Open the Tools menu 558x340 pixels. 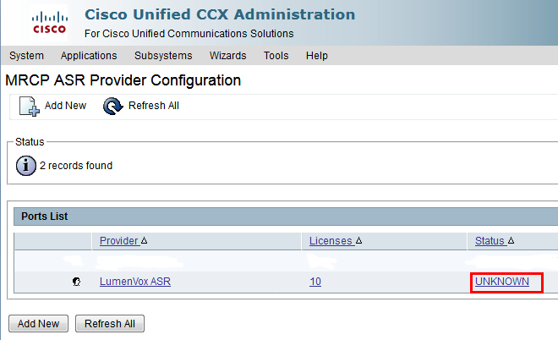point(276,56)
